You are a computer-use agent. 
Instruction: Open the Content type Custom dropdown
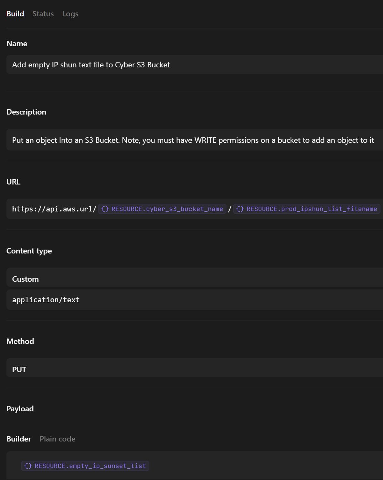point(192,279)
